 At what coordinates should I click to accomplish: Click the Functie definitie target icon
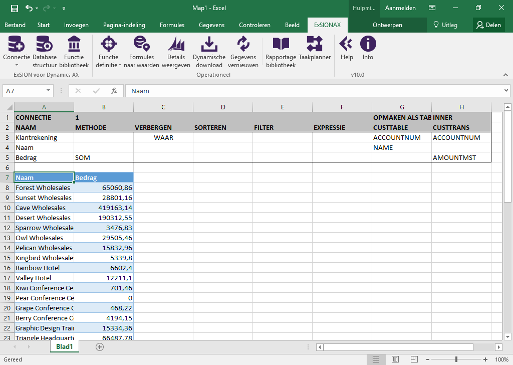tap(109, 44)
